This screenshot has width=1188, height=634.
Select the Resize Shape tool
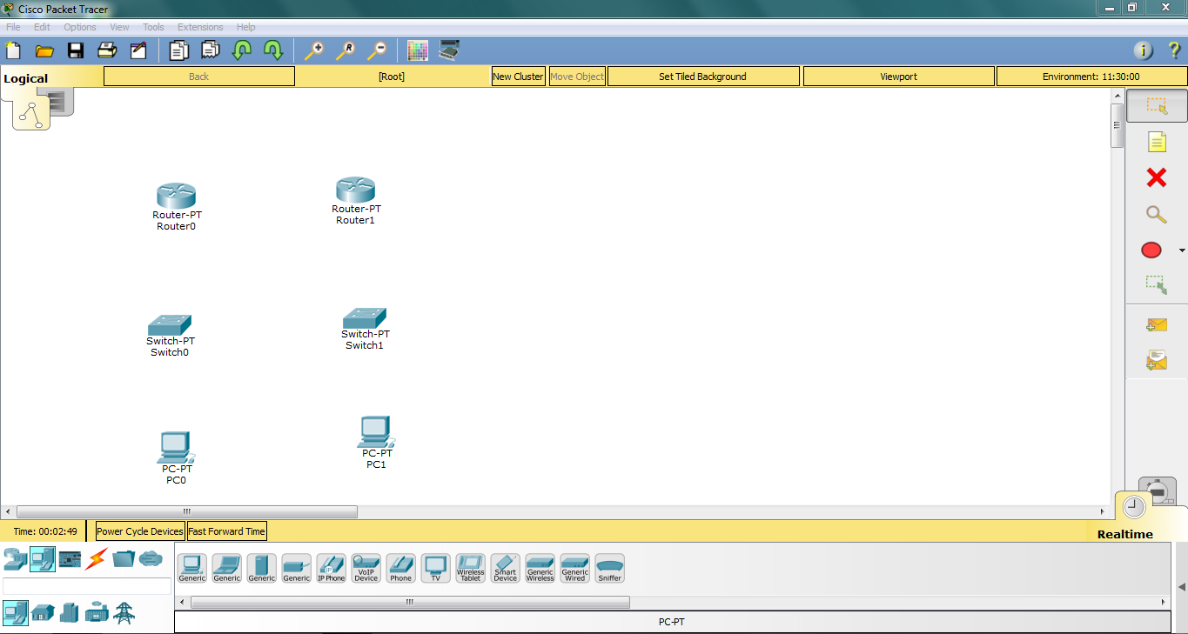[1155, 284]
